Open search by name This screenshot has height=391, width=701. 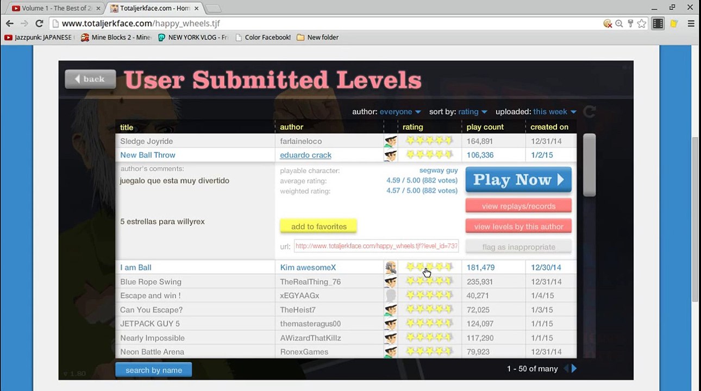tap(154, 370)
